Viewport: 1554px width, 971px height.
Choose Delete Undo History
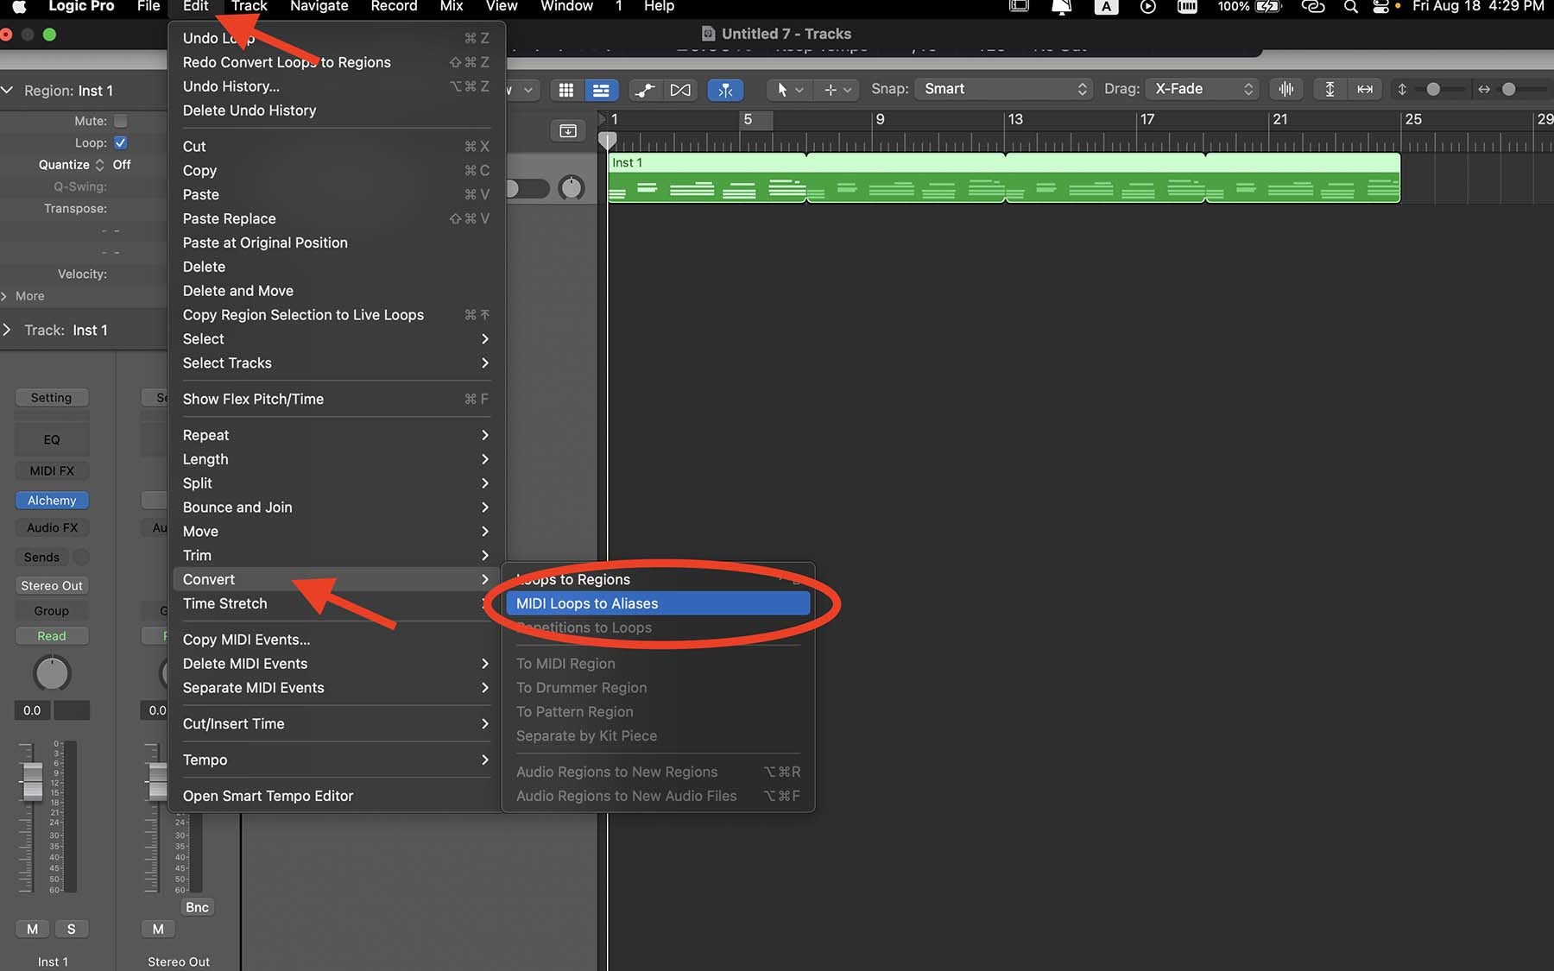pyautogui.click(x=335, y=110)
